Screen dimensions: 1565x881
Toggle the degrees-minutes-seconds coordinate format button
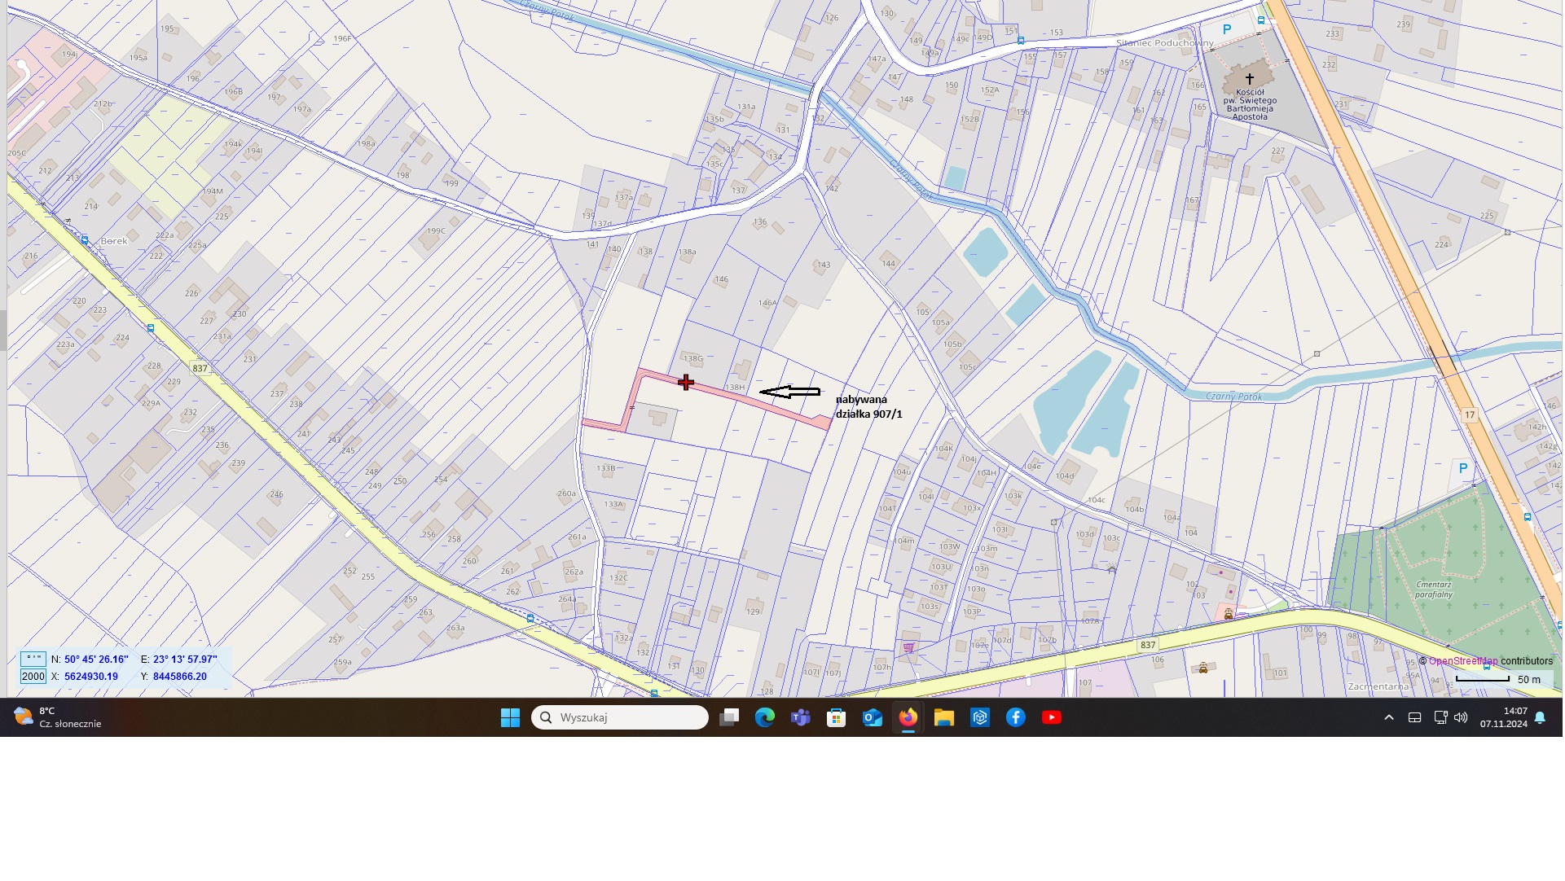[33, 659]
